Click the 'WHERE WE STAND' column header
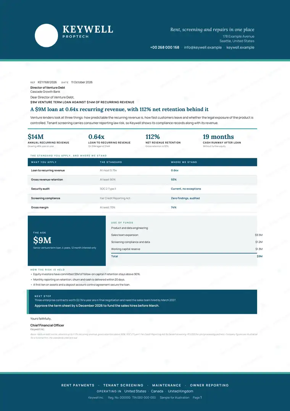The width and height of the screenshot is (290, 411). [x=184, y=162]
